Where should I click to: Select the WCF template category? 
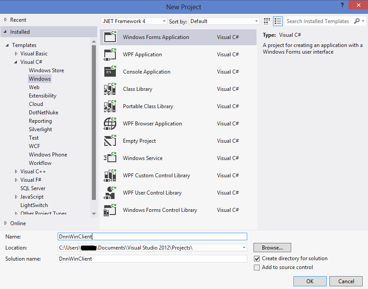35,146
